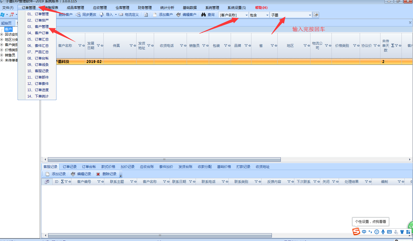Viewport: 413px width, 241px height.
Task: Click the 同步更改 sync icon
Action: click(78, 15)
